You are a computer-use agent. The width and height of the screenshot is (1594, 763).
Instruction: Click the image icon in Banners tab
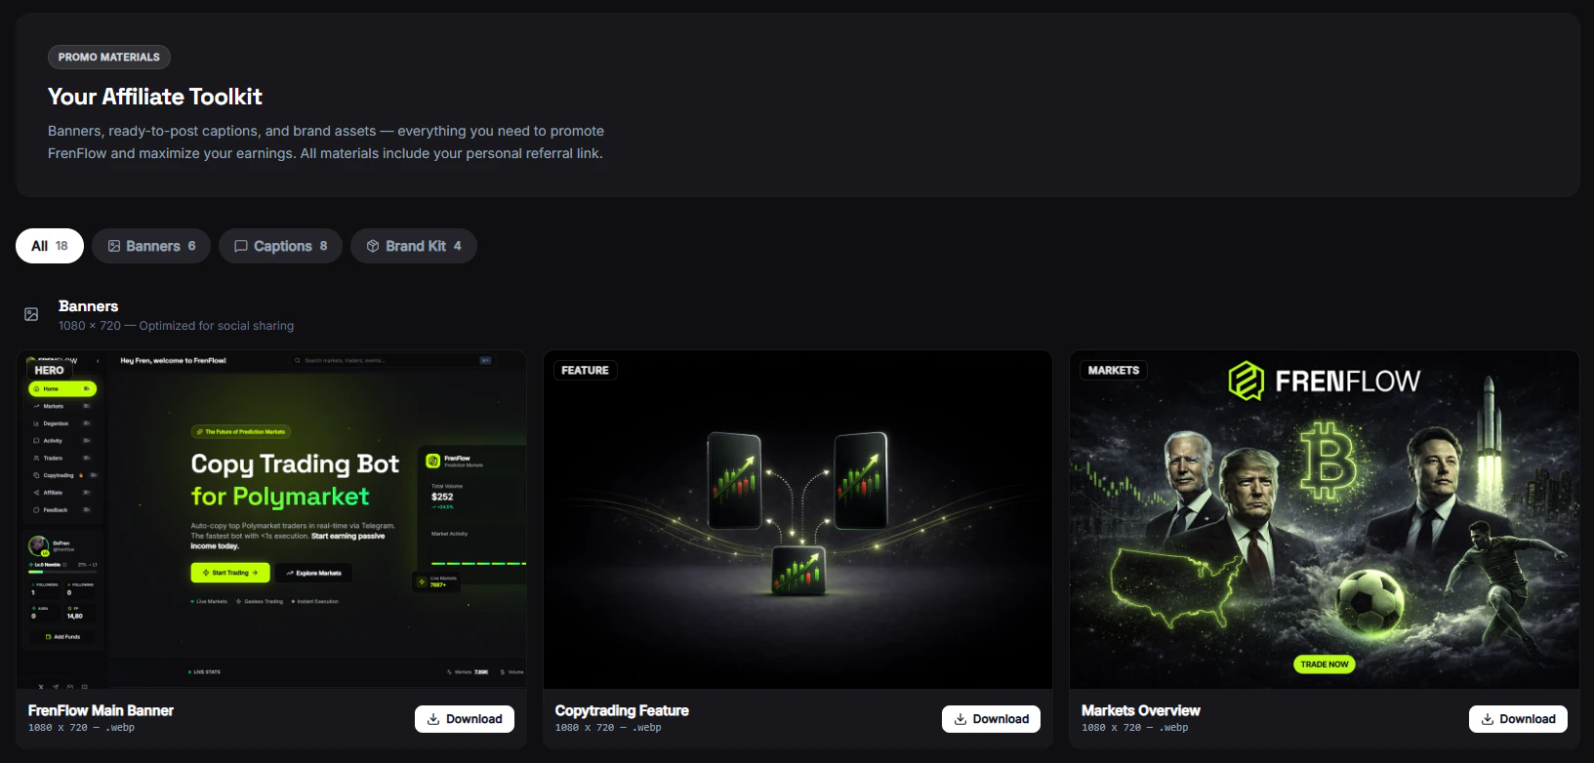[x=114, y=246]
